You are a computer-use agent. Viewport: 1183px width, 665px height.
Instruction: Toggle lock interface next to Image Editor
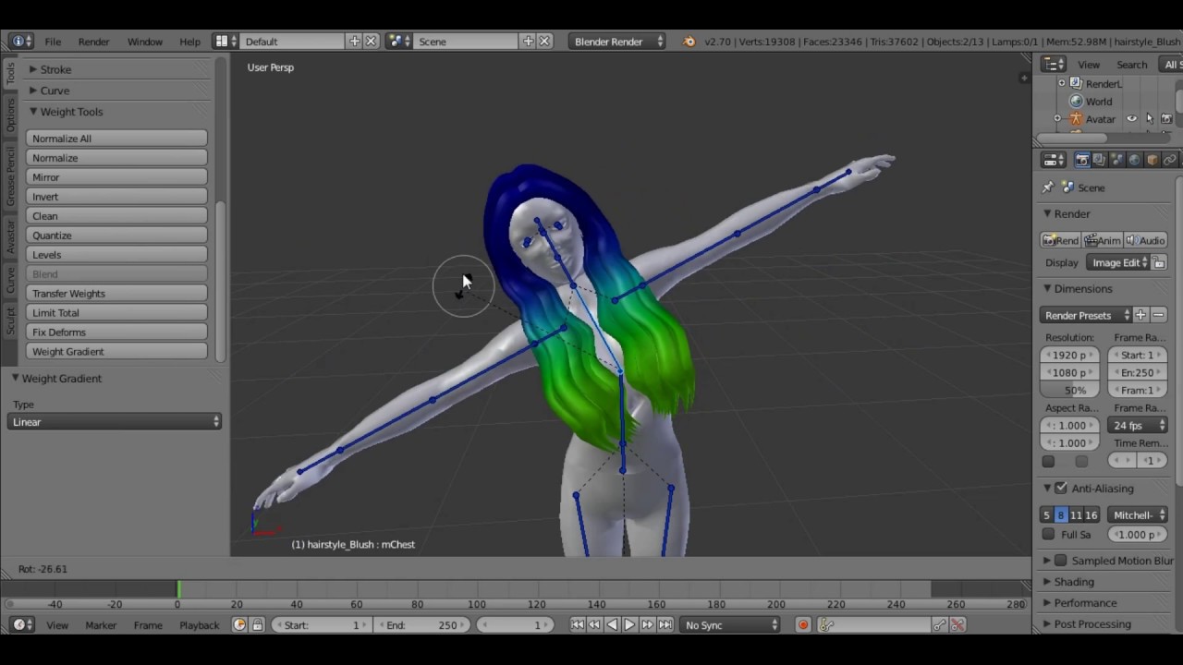coord(1159,263)
